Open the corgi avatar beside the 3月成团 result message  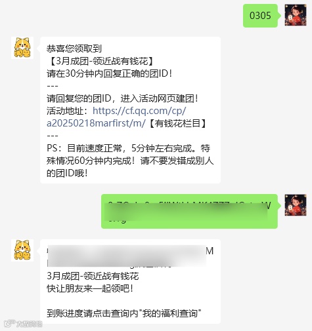click(x=22, y=250)
